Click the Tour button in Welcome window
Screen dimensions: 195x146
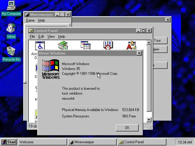click(160, 40)
